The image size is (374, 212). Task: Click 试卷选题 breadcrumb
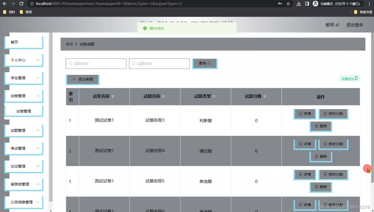pyautogui.click(x=87, y=44)
